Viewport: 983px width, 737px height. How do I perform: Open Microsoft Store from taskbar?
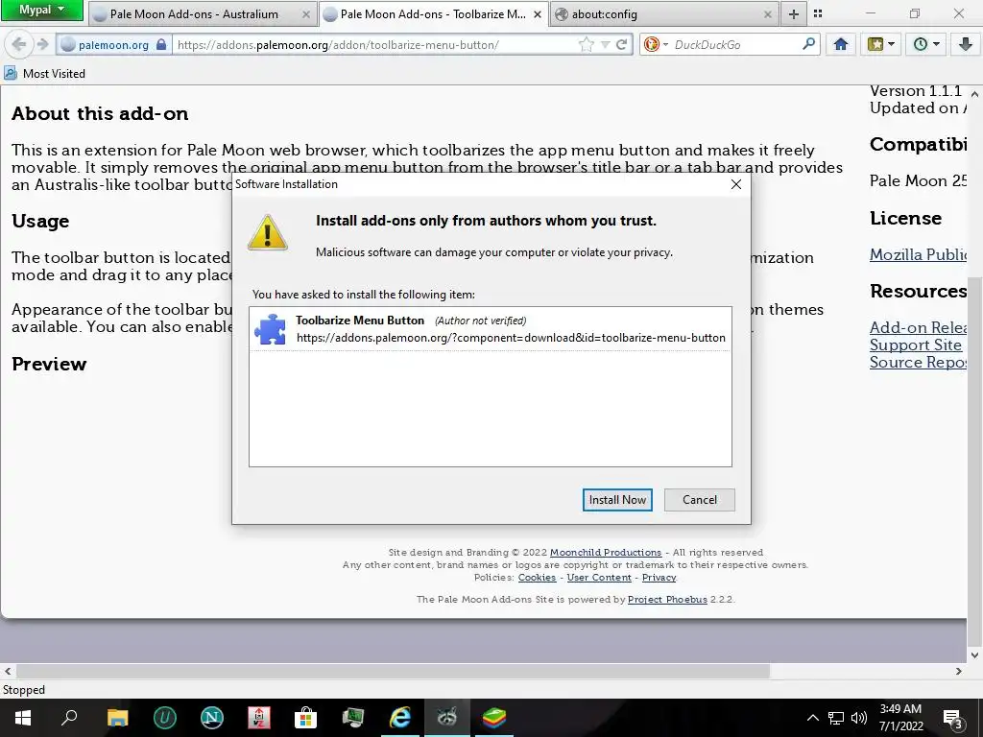point(305,718)
